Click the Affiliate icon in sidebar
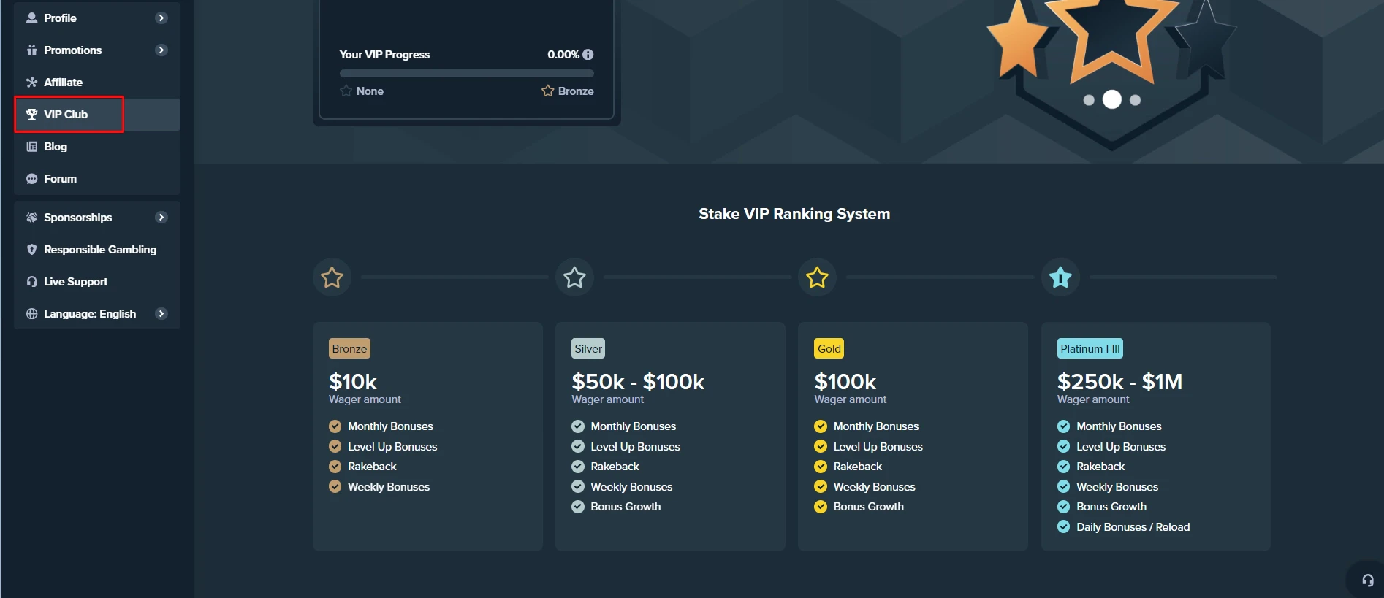 tap(31, 82)
